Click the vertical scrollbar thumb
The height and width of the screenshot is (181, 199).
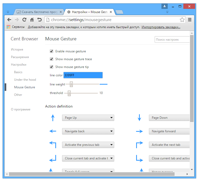[x=192, y=78]
